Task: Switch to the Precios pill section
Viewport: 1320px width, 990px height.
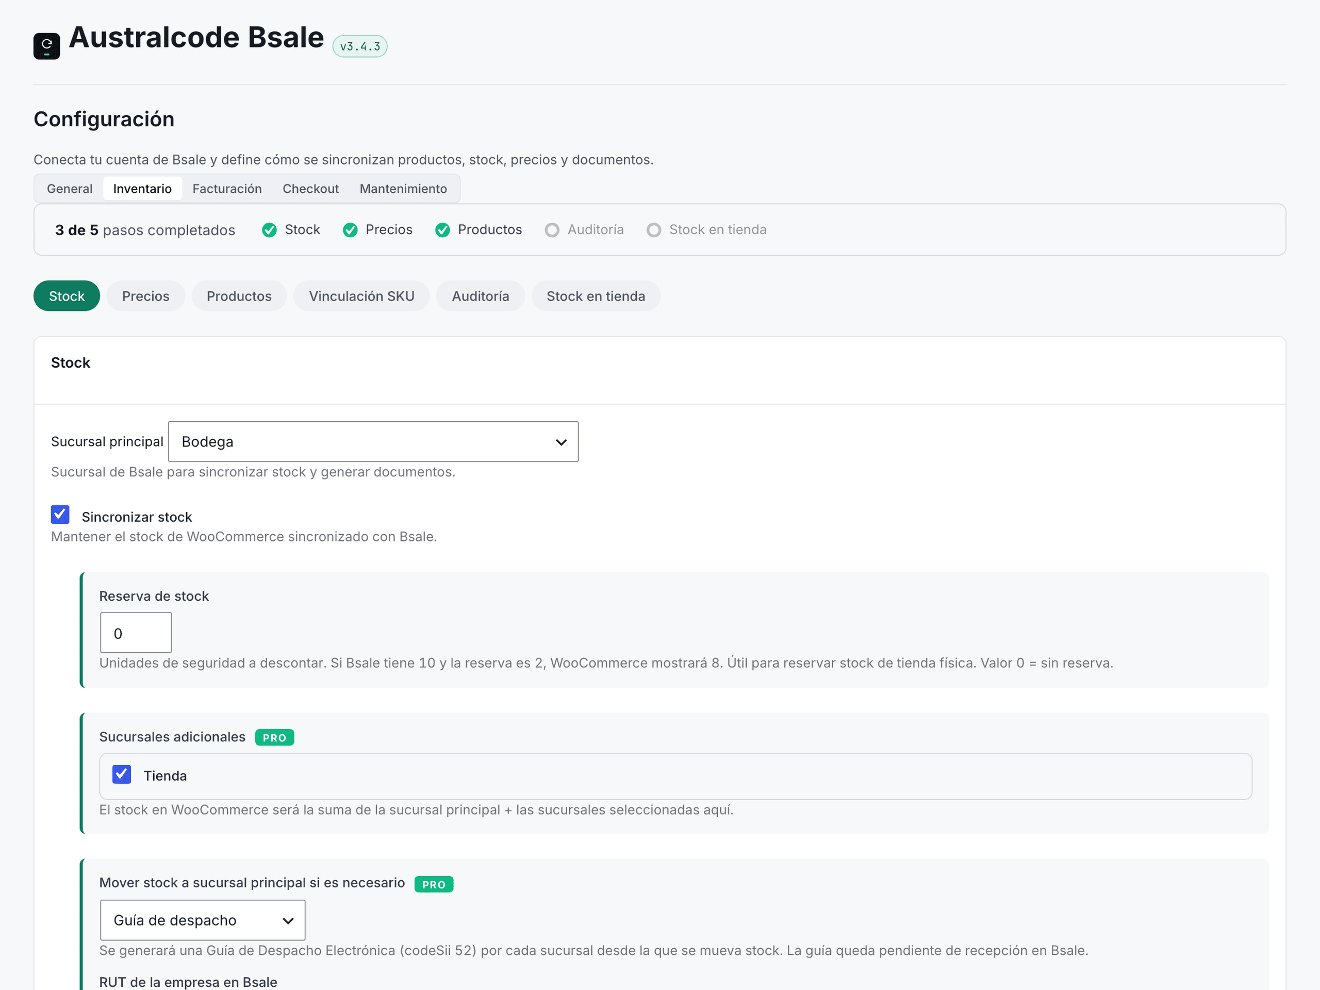Action: 145,296
